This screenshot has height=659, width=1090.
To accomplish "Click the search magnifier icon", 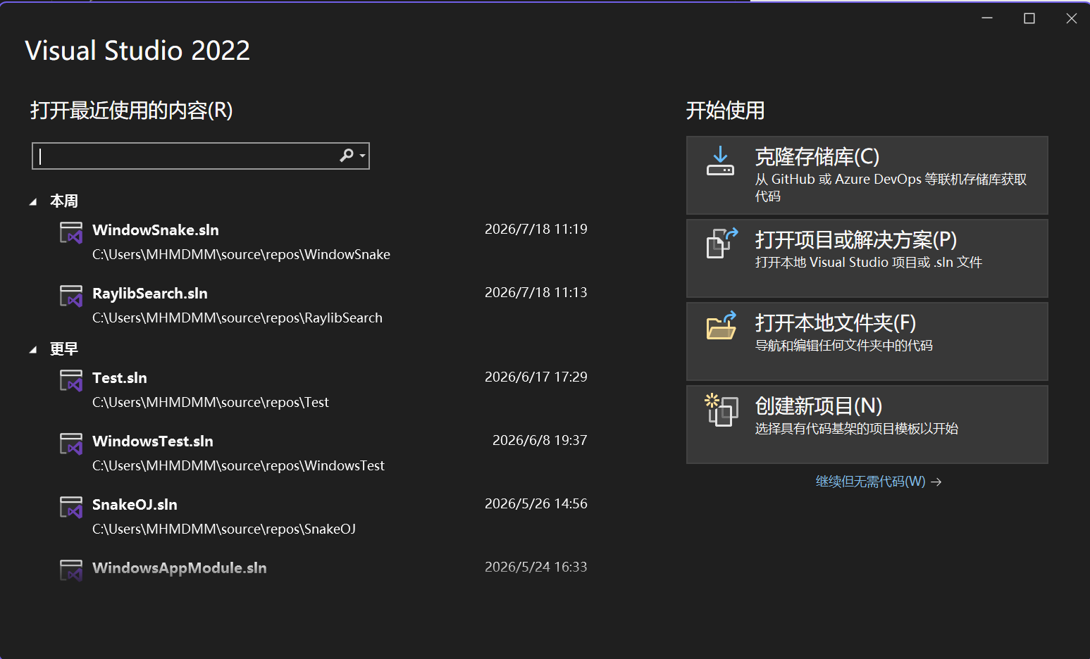I will [347, 156].
